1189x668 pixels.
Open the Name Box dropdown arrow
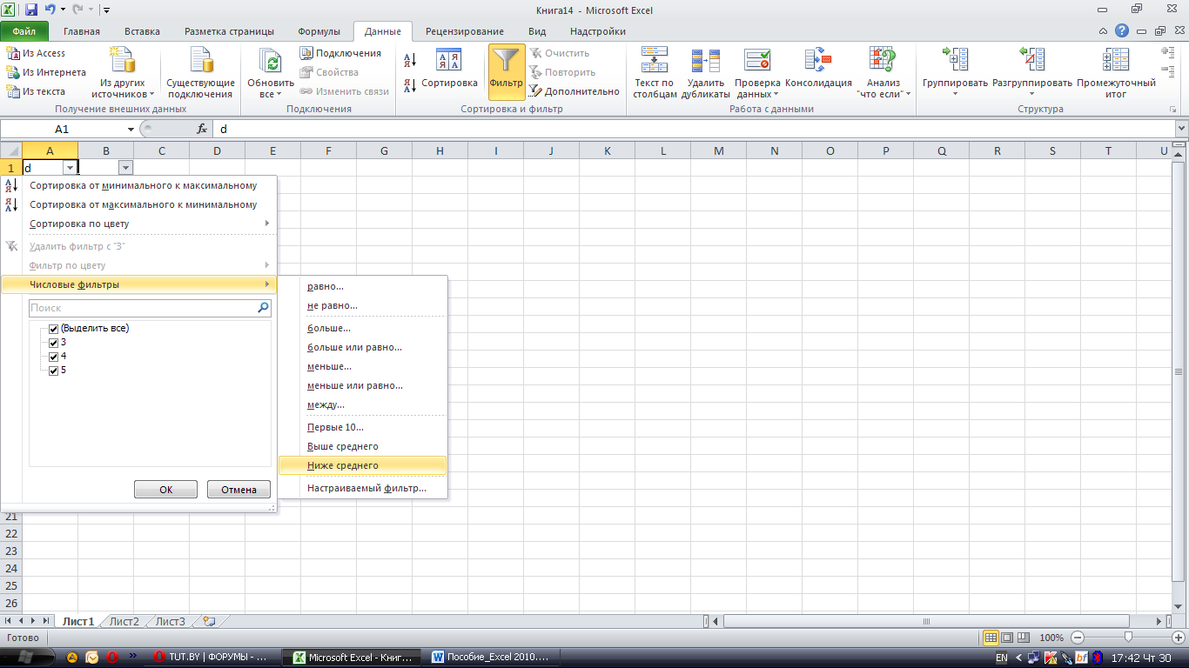pos(131,129)
